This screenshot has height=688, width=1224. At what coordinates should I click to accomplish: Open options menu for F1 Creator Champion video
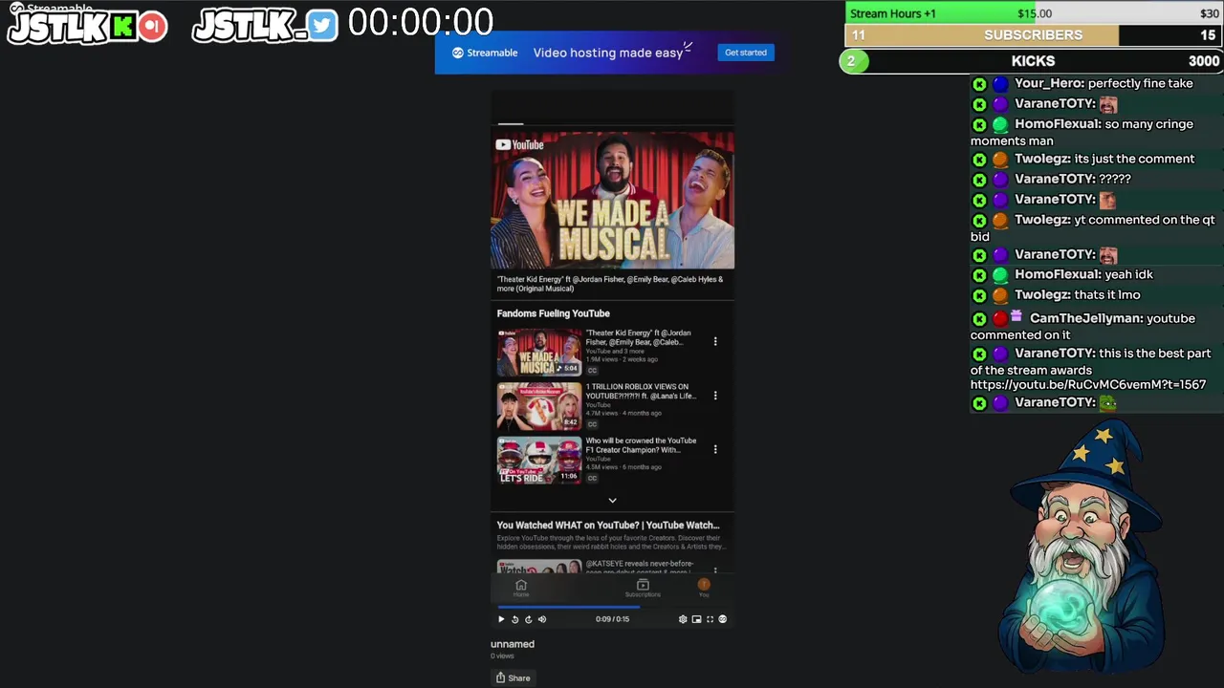tap(715, 448)
